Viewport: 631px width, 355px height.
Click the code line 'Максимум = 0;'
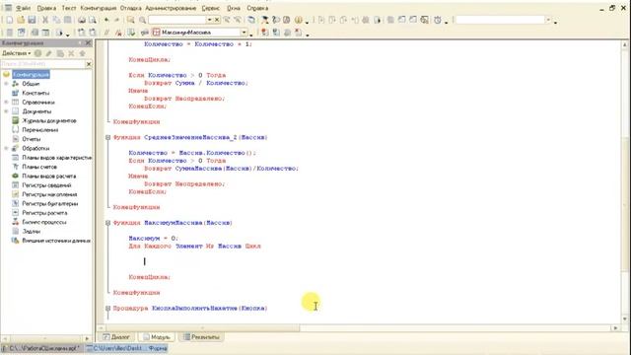pos(154,239)
